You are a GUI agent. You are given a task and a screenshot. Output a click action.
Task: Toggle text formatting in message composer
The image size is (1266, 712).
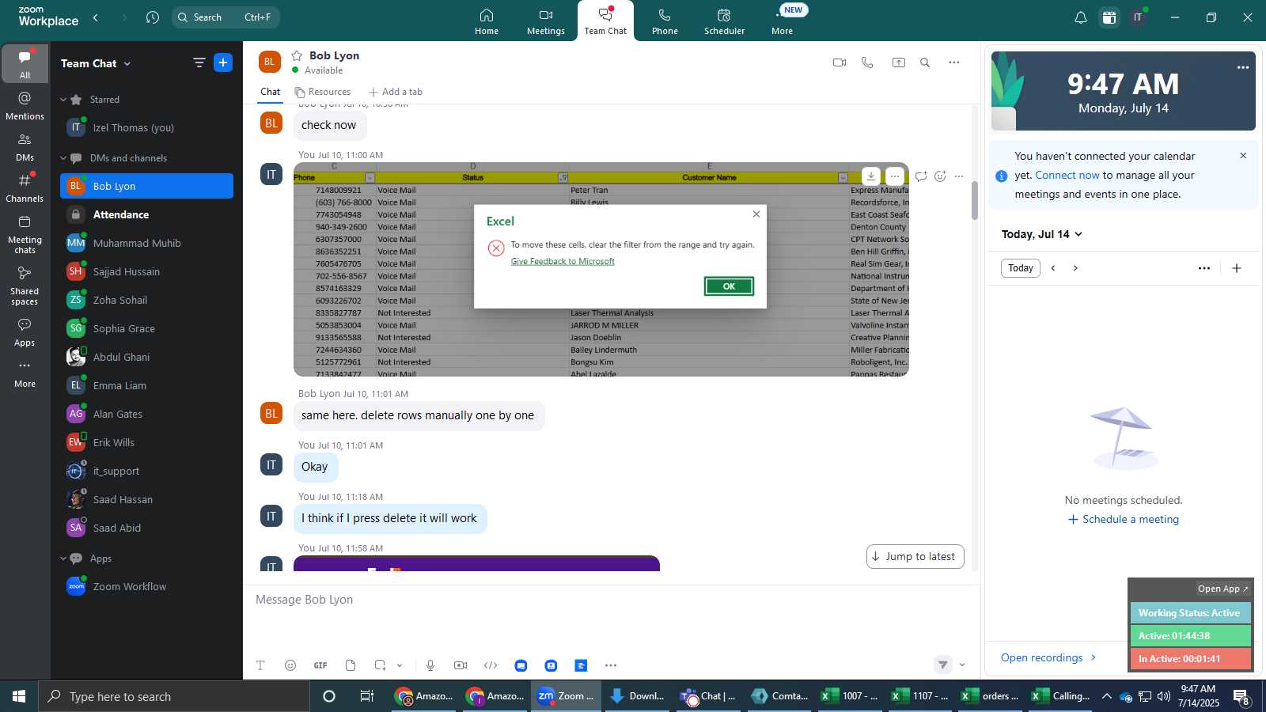(x=260, y=665)
